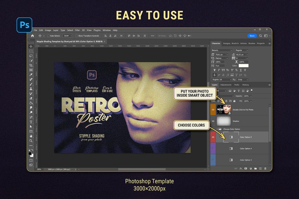
Task: Select the Zoom tool in the toolbox
Action: click(x=31, y=141)
